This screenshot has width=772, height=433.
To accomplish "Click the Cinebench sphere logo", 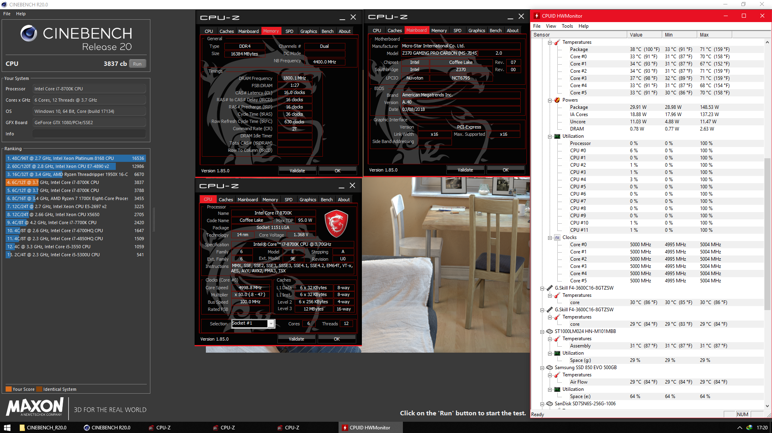I will tap(29, 33).
